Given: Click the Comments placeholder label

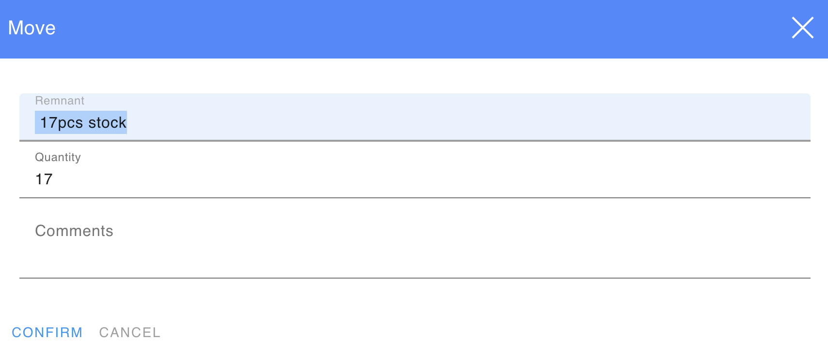Looking at the screenshot, I should [x=74, y=231].
